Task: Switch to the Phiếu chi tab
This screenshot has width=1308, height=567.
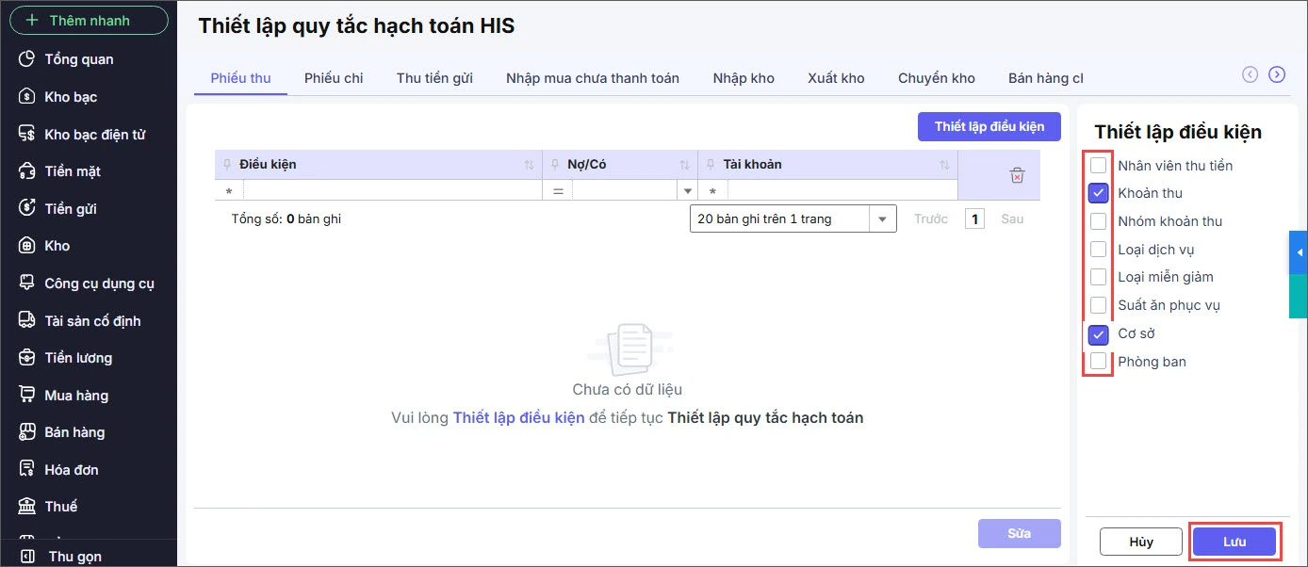Action: tap(334, 78)
